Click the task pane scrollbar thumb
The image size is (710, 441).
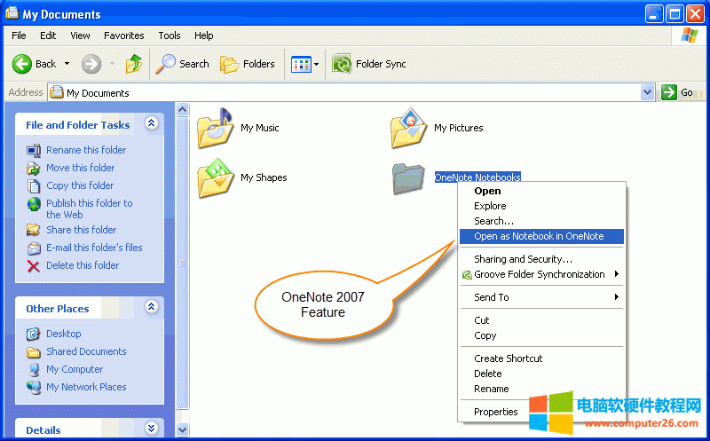click(183, 264)
